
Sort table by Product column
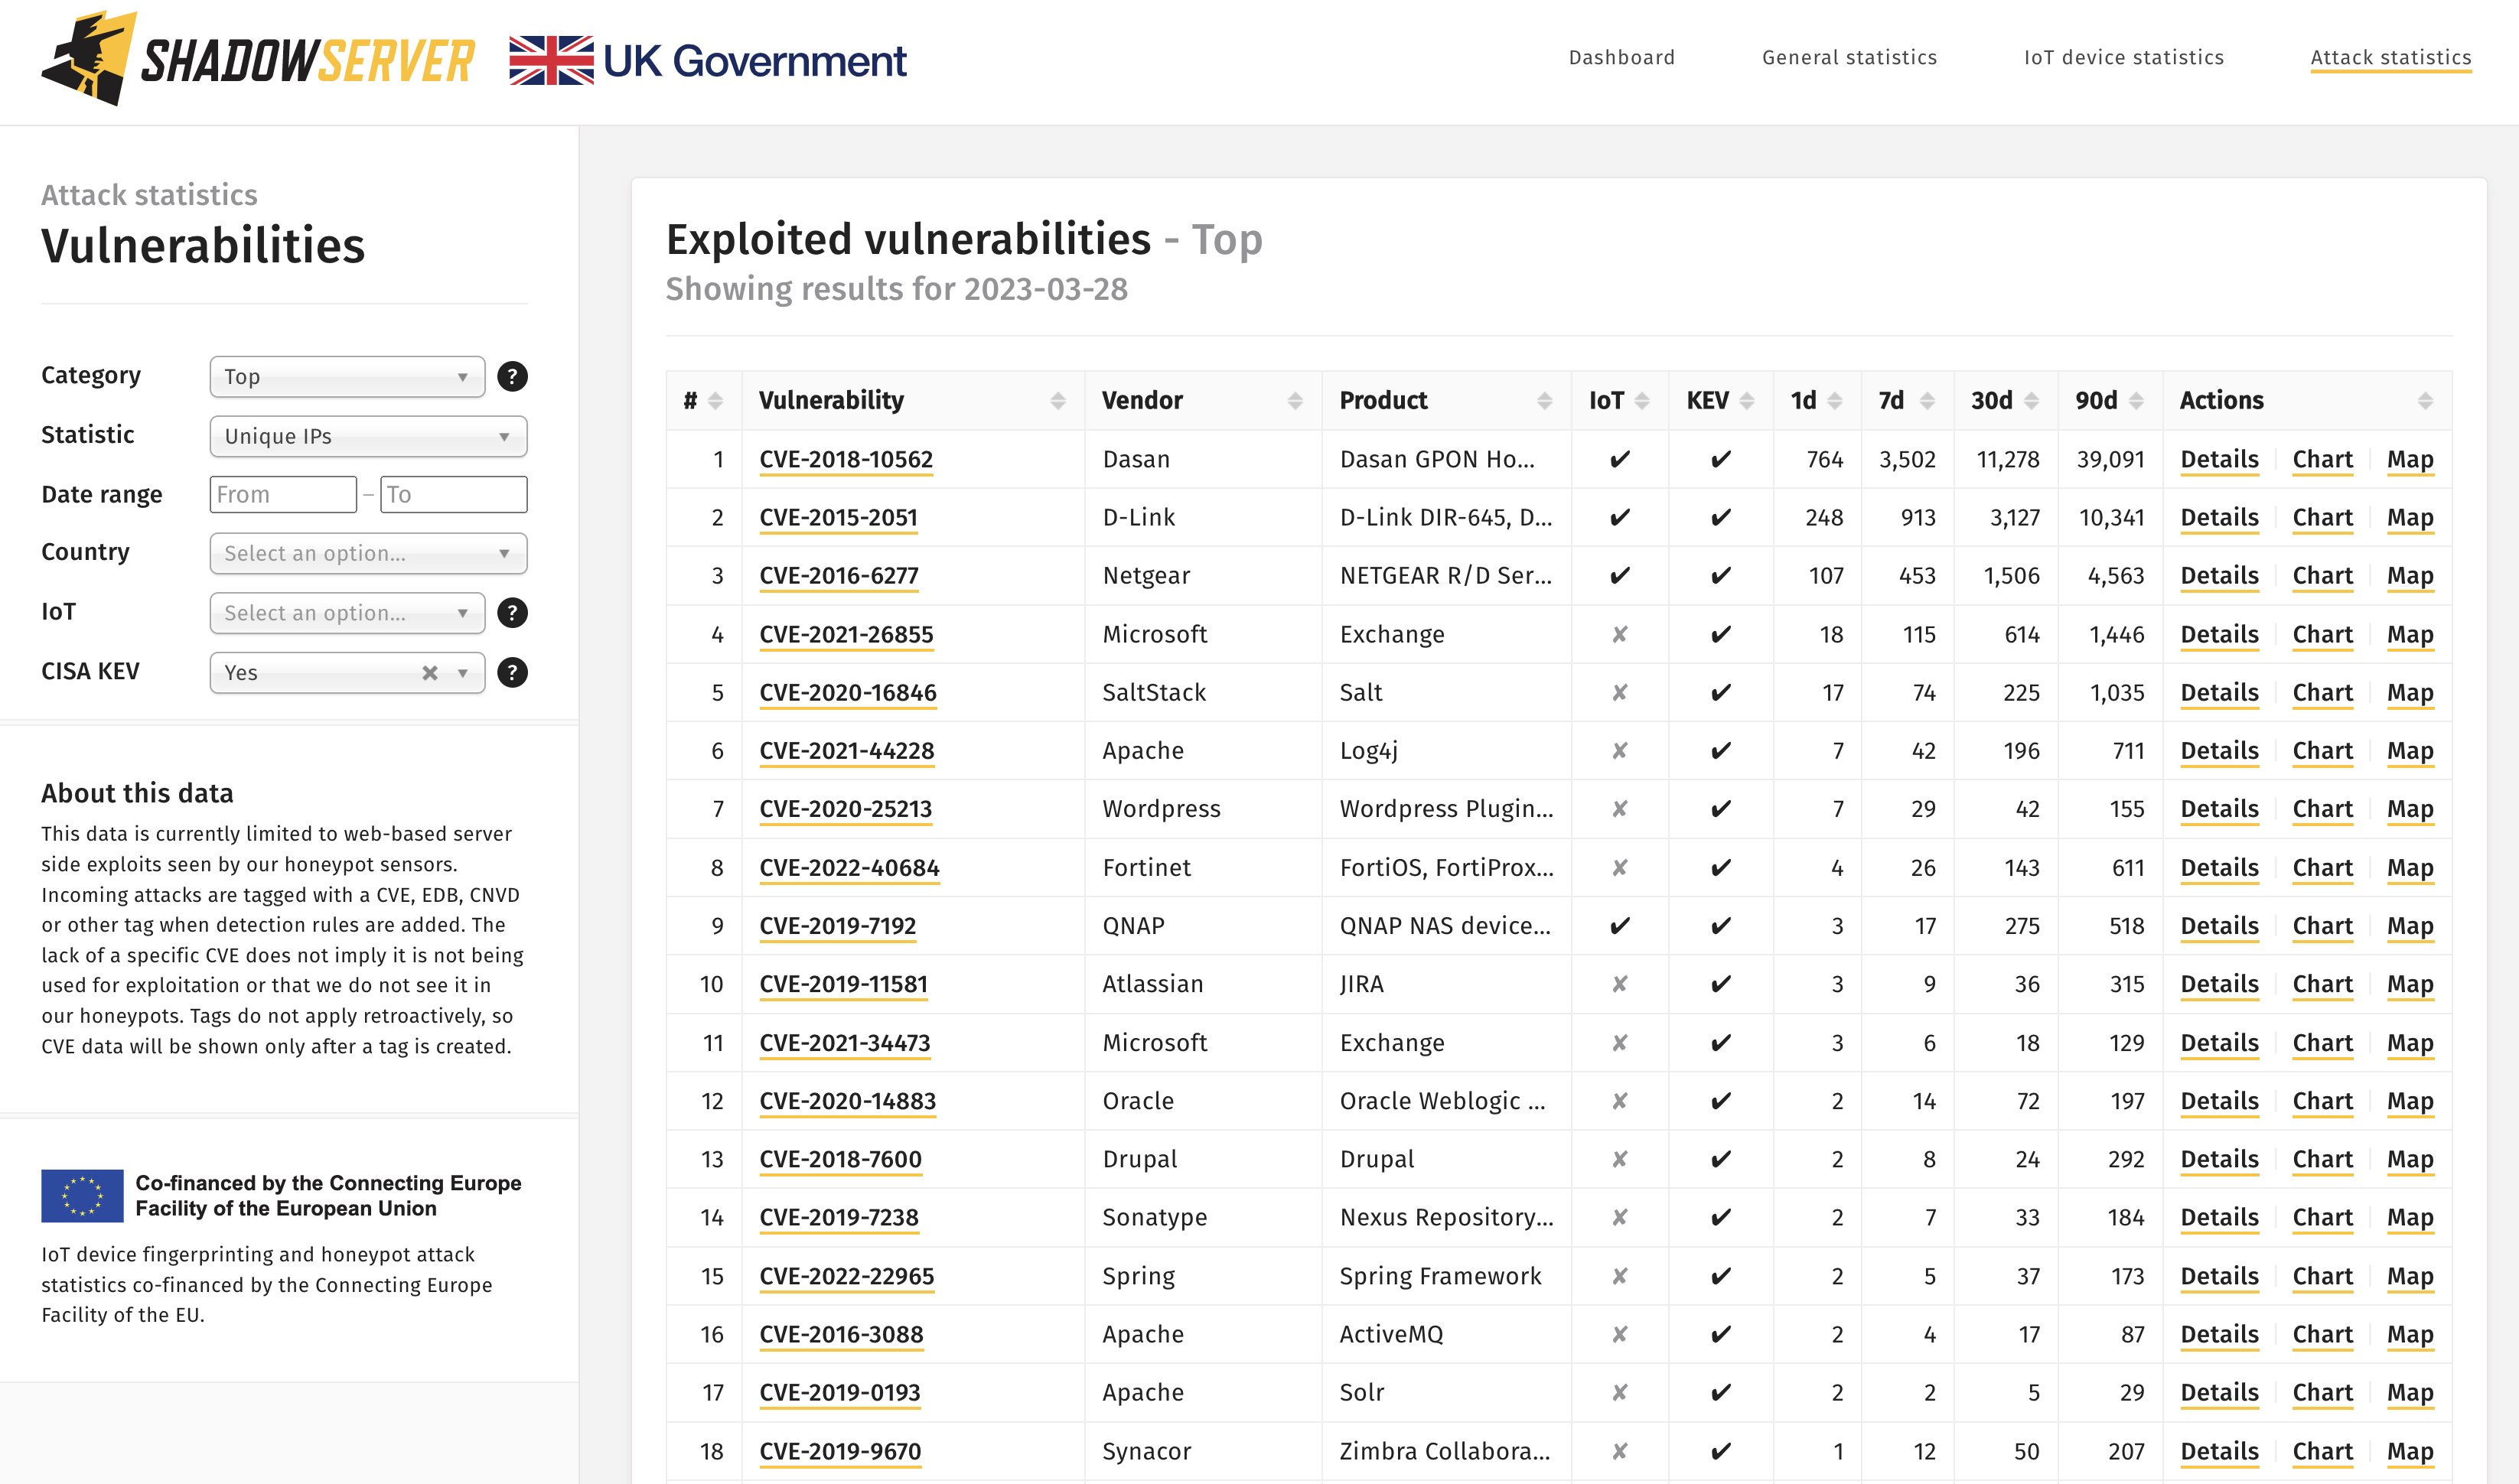click(1544, 400)
